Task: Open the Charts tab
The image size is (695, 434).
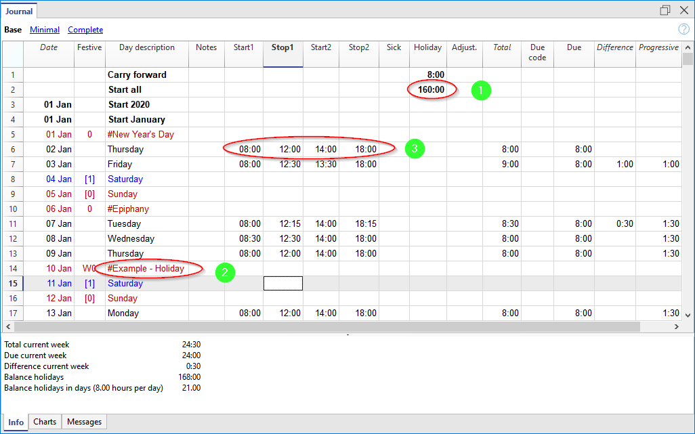Action: coord(45,422)
